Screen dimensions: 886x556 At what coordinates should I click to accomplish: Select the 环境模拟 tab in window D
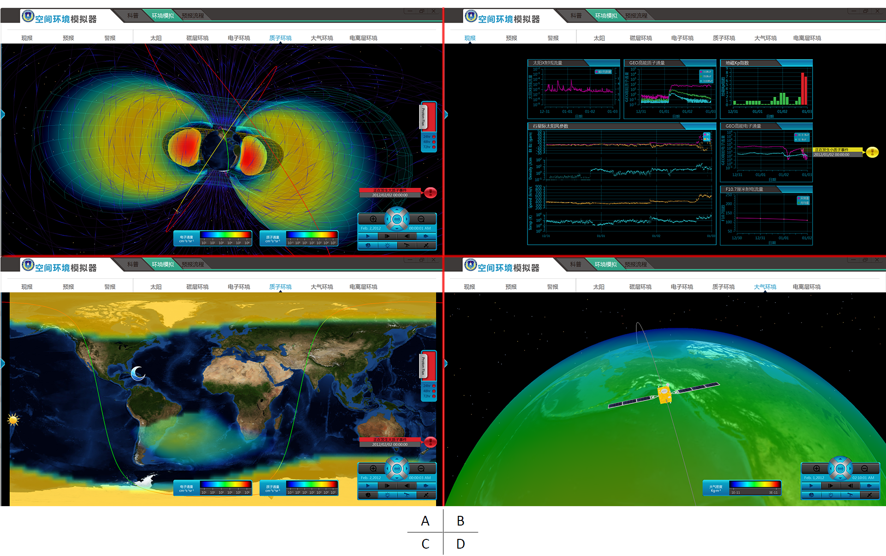[605, 264]
